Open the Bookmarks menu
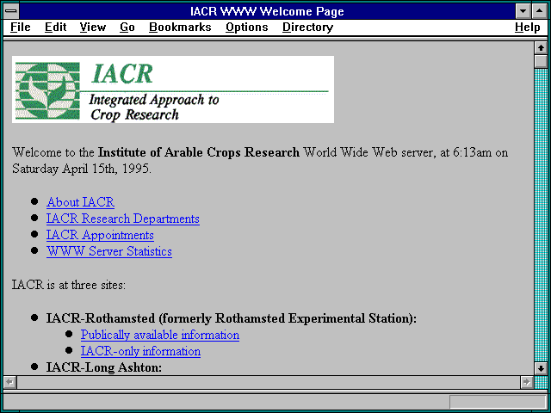 [x=180, y=27]
